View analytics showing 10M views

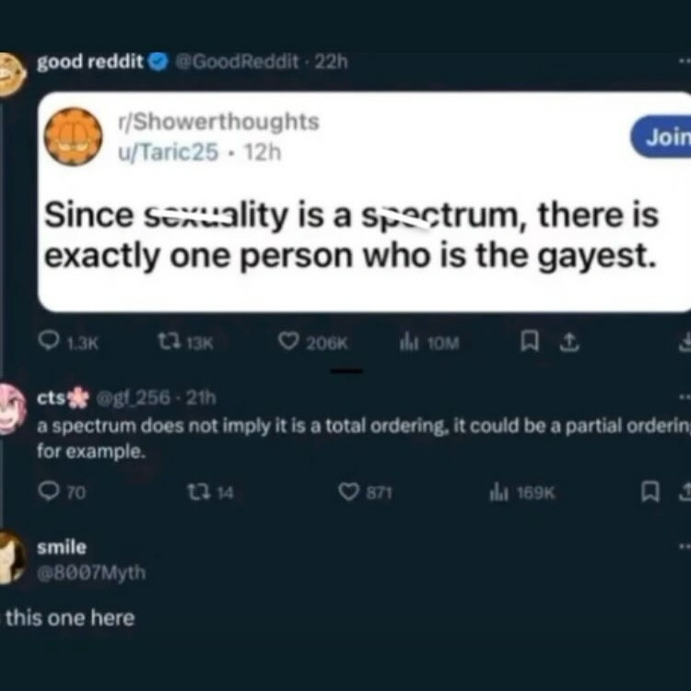pyautogui.click(x=405, y=343)
